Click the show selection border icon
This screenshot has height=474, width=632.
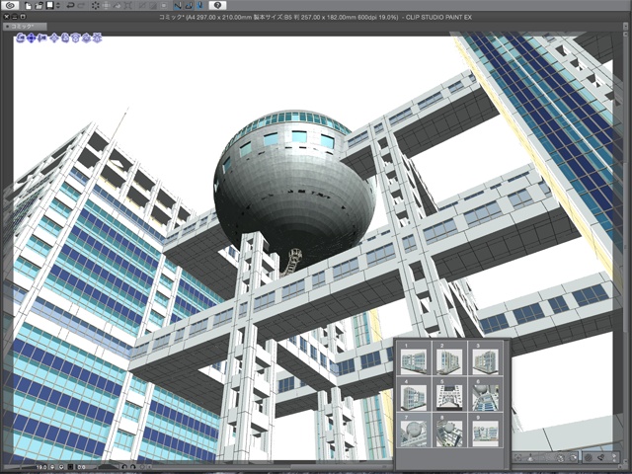click(164, 5)
